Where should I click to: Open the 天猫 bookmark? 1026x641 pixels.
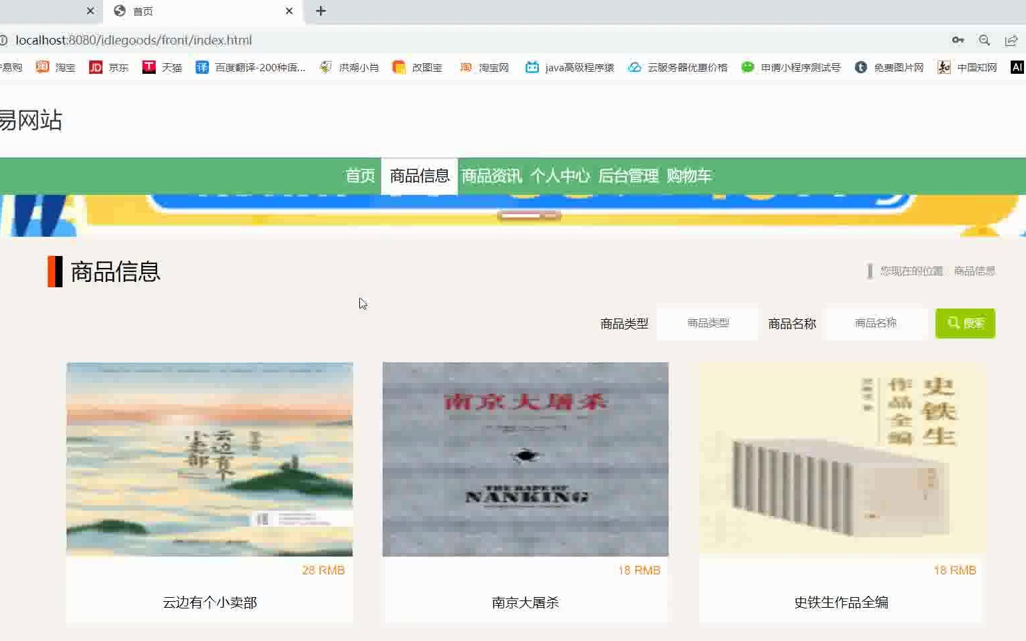click(162, 67)
